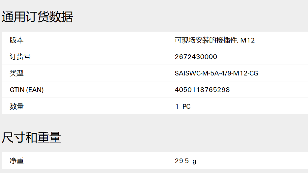Select the 订货号 label

coord(20,57)
